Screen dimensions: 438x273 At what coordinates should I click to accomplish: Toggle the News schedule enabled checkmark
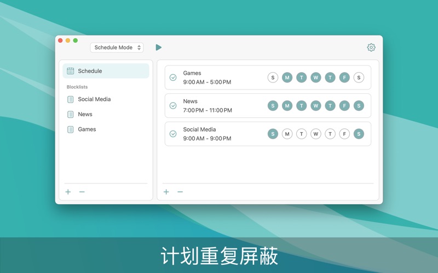(x=173, y=105)
